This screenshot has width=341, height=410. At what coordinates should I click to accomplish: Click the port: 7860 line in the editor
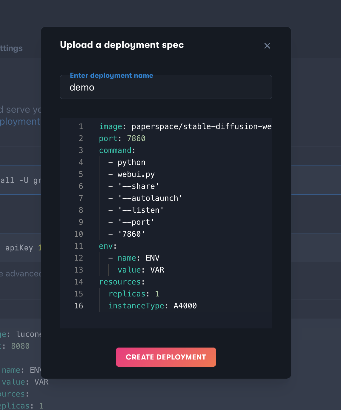122,138
